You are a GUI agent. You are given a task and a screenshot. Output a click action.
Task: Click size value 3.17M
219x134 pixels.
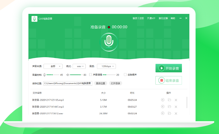coord(103,107)
